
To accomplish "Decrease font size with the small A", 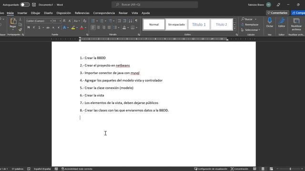I will pyautogui.click(x=70, y=21).
